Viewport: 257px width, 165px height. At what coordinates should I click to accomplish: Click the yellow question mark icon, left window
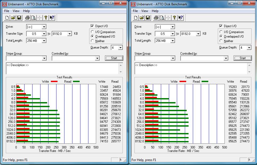click(x=46, y=18)
